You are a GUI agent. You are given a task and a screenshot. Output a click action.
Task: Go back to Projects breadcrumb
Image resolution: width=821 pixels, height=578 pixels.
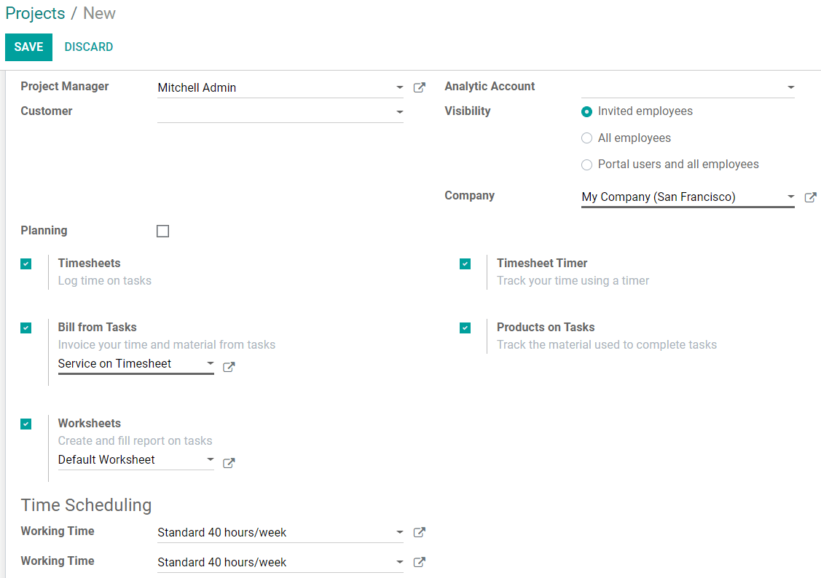pyautogui.click(x=35, y=14)
